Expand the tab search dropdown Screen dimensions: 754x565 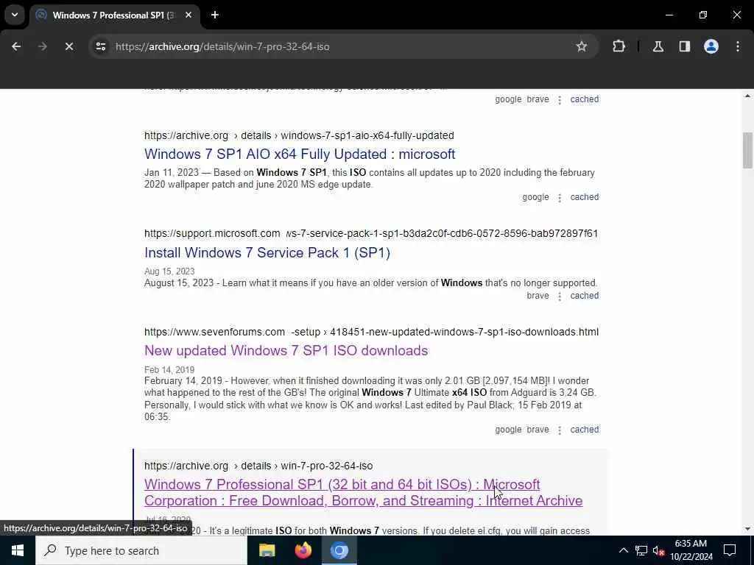15,15
